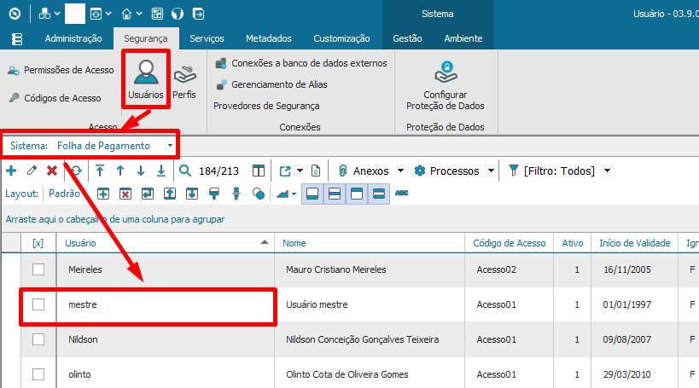Expand the Anexos dropdown arrow
The width and height of the screenshot is (699, 388).
point(400,171)
